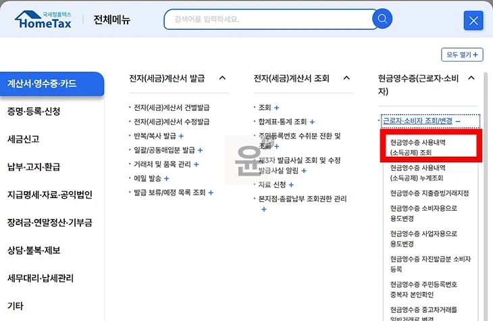
Task: Collapse the 전자(세금)계산서 조회 section chevron
Action: coord(346,78)
